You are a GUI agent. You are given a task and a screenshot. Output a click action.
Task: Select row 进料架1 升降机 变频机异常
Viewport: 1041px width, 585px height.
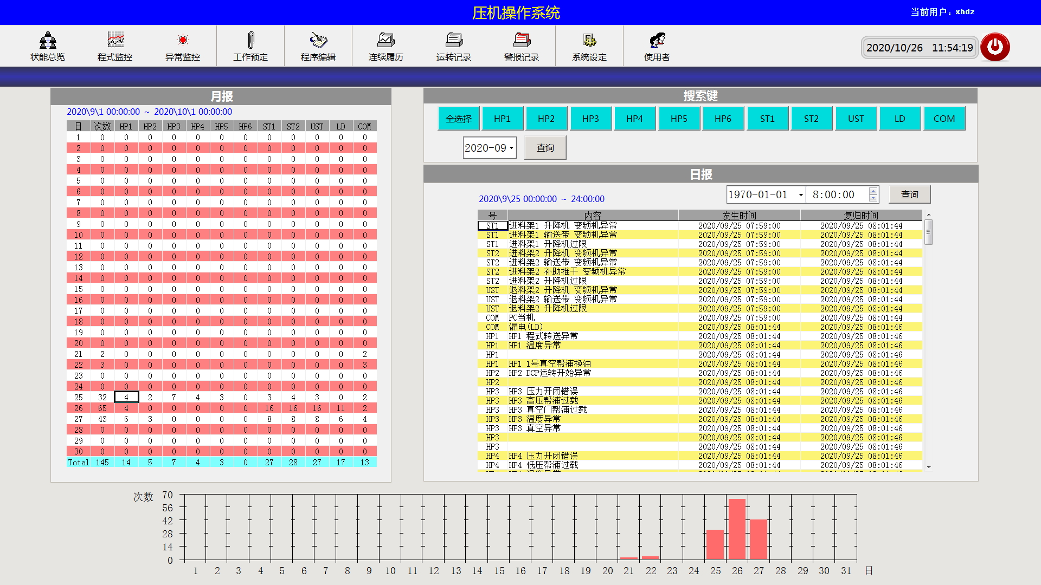pyautogui.click(x=700, y=225)
